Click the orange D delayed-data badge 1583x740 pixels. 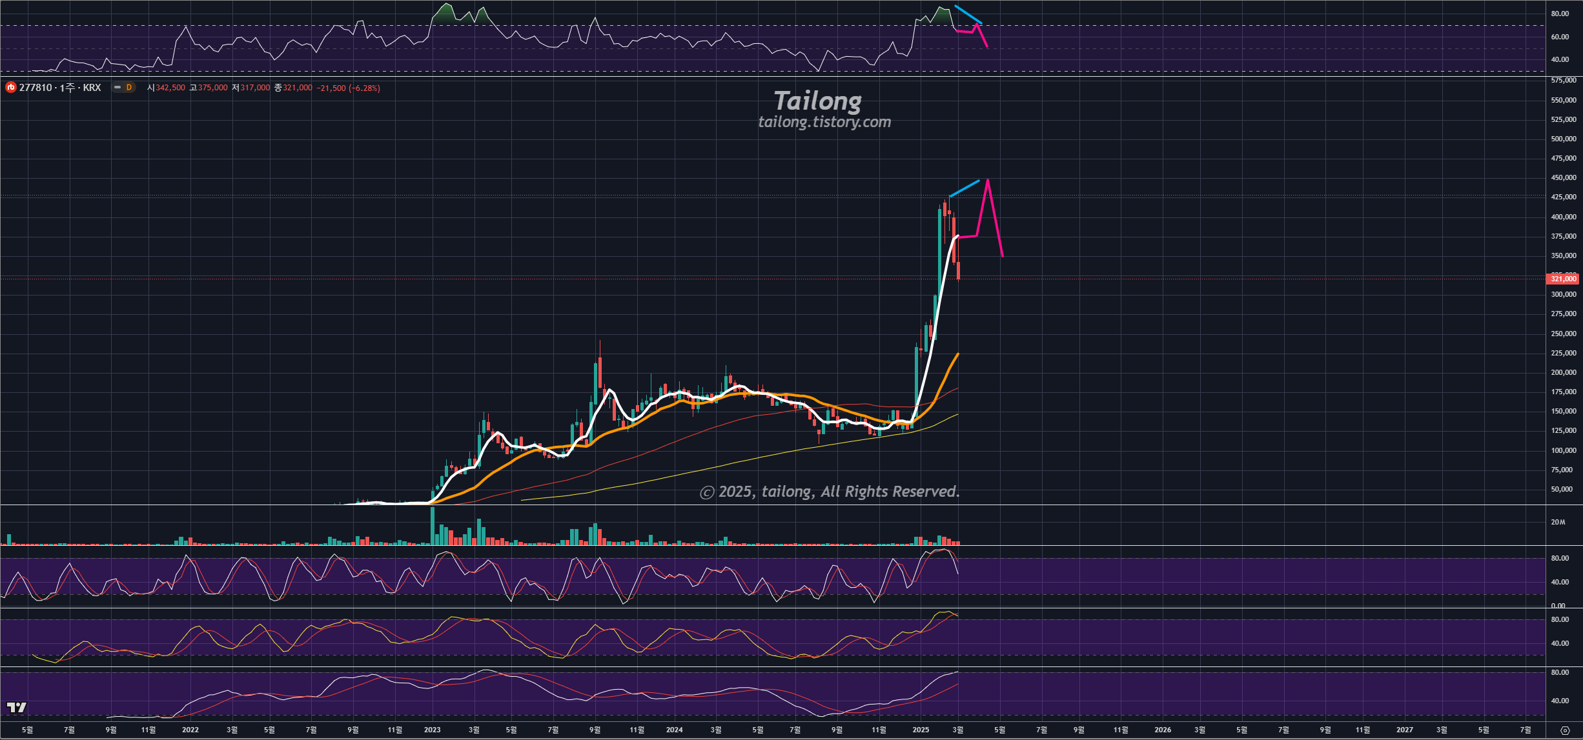(x=129, y=88)
